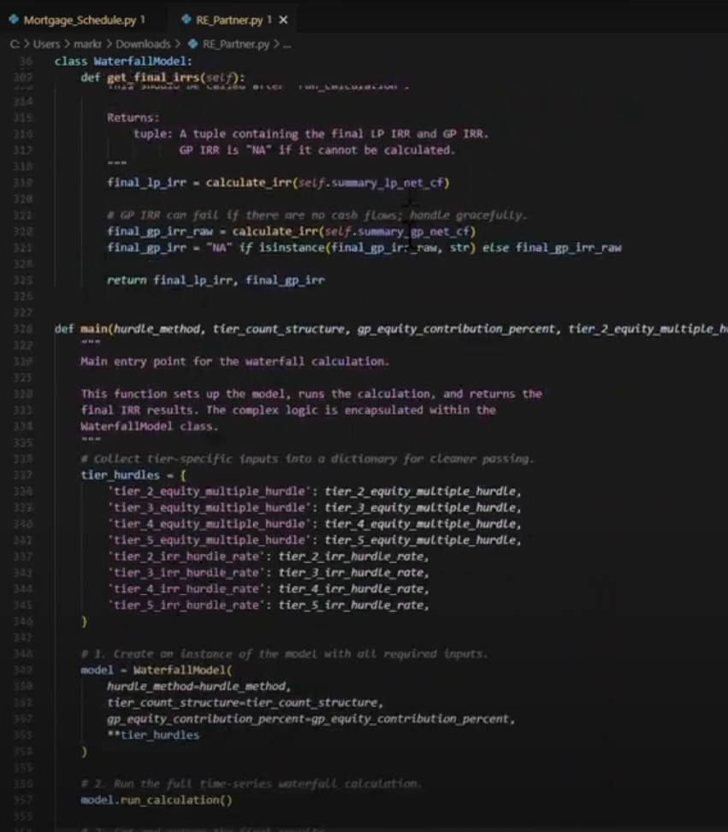Click the 'hurdle_method=hurdle_method,' argument line
Viewport: 728px width, 832px height.
199,686
